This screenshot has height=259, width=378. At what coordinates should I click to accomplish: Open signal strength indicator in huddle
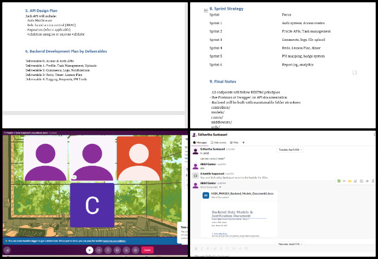7,250
